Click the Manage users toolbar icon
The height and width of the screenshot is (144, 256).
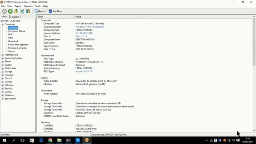[28, 11]
